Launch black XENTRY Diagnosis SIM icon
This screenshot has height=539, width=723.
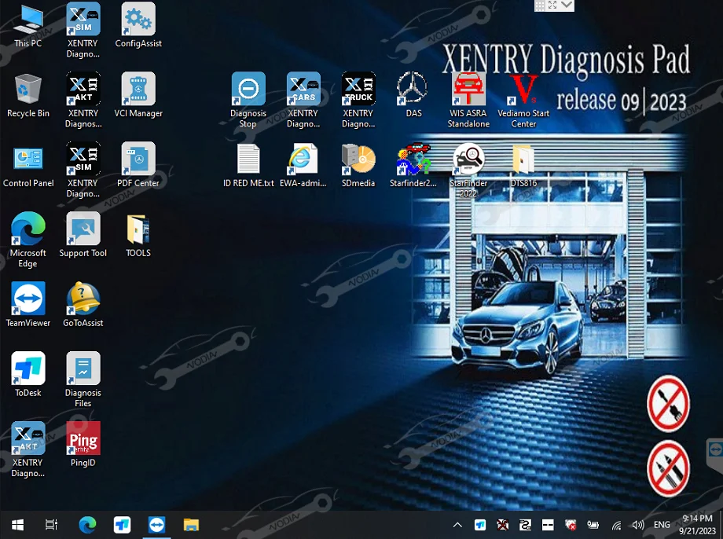(x=83, y=170)
